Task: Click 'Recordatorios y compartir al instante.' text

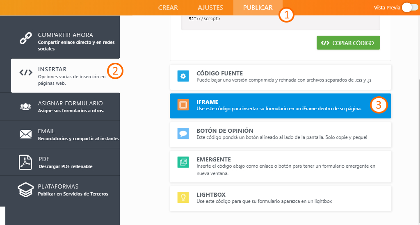Action: click(78, 139)
